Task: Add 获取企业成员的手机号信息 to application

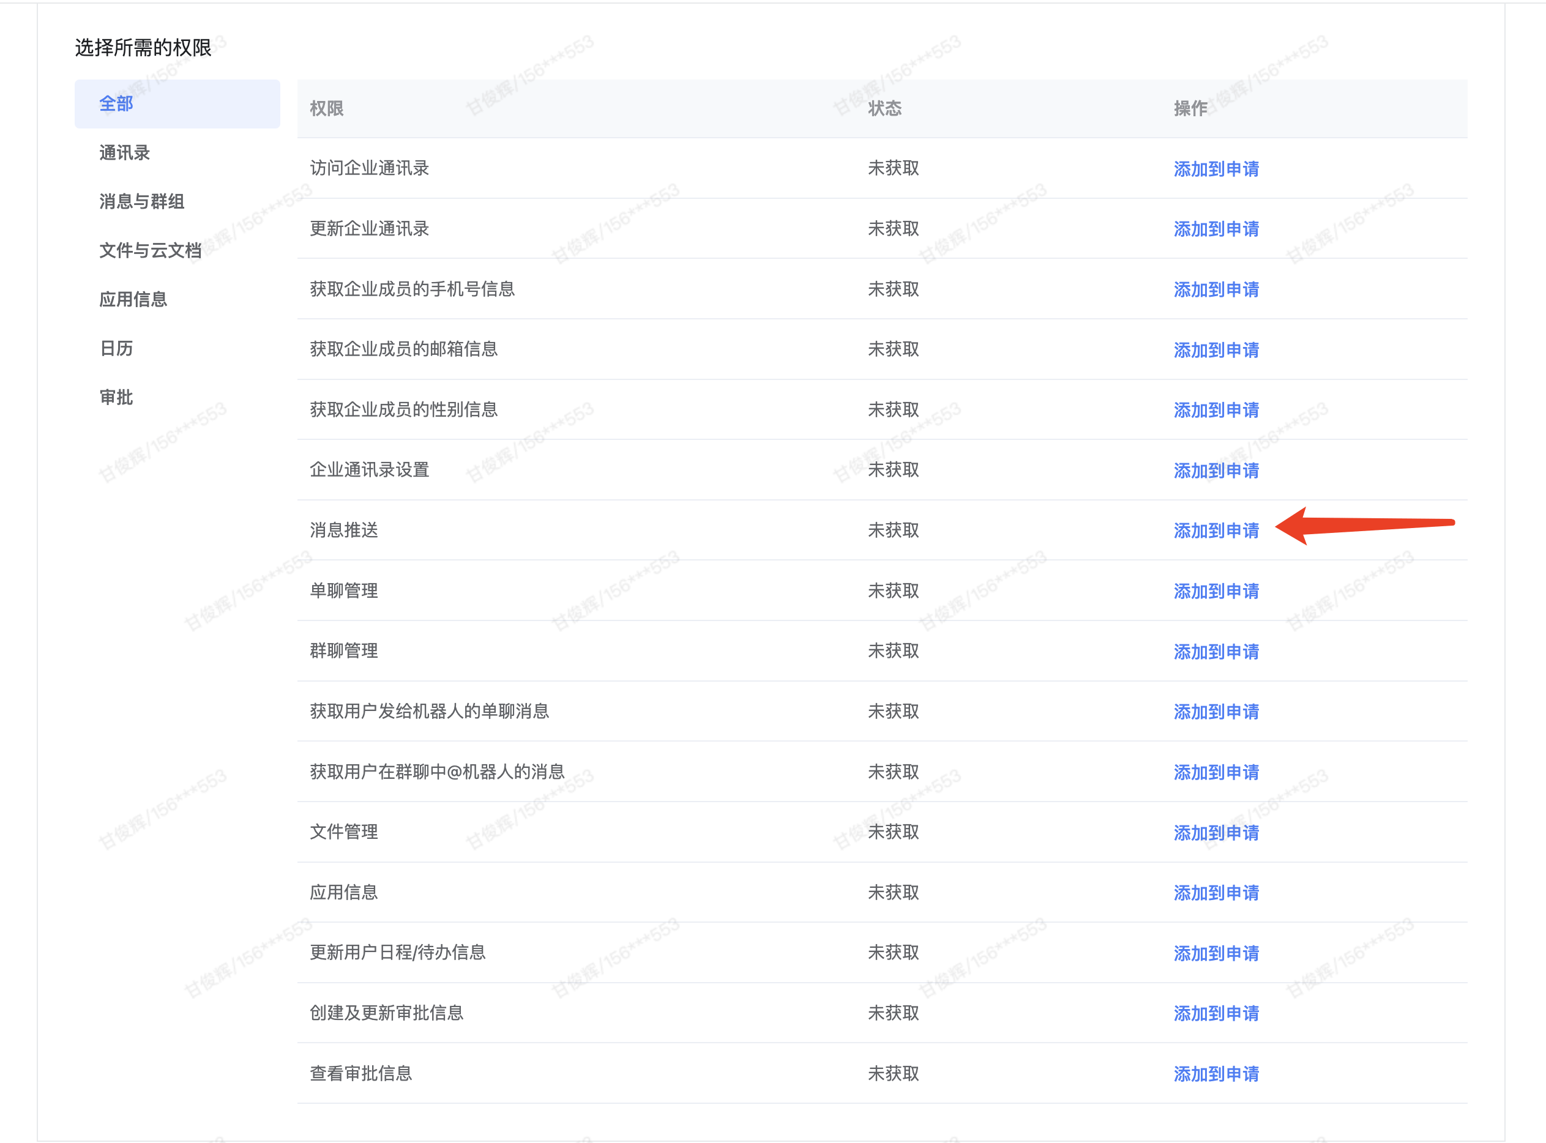Action: [x=1217, y=289]
